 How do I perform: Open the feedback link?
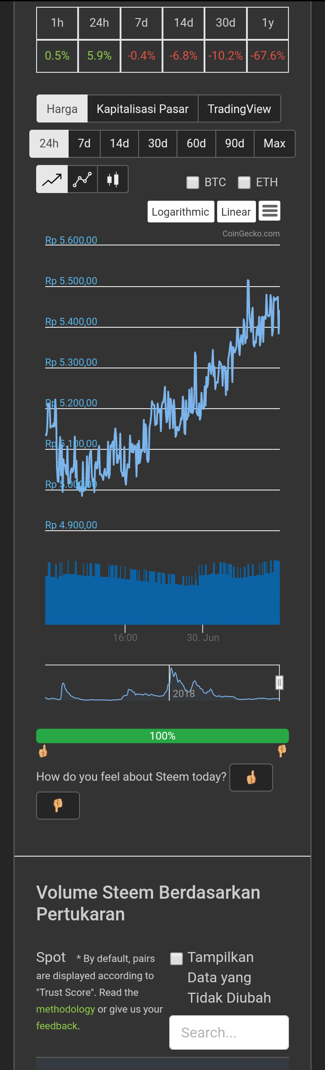[x=57, y=1026]
